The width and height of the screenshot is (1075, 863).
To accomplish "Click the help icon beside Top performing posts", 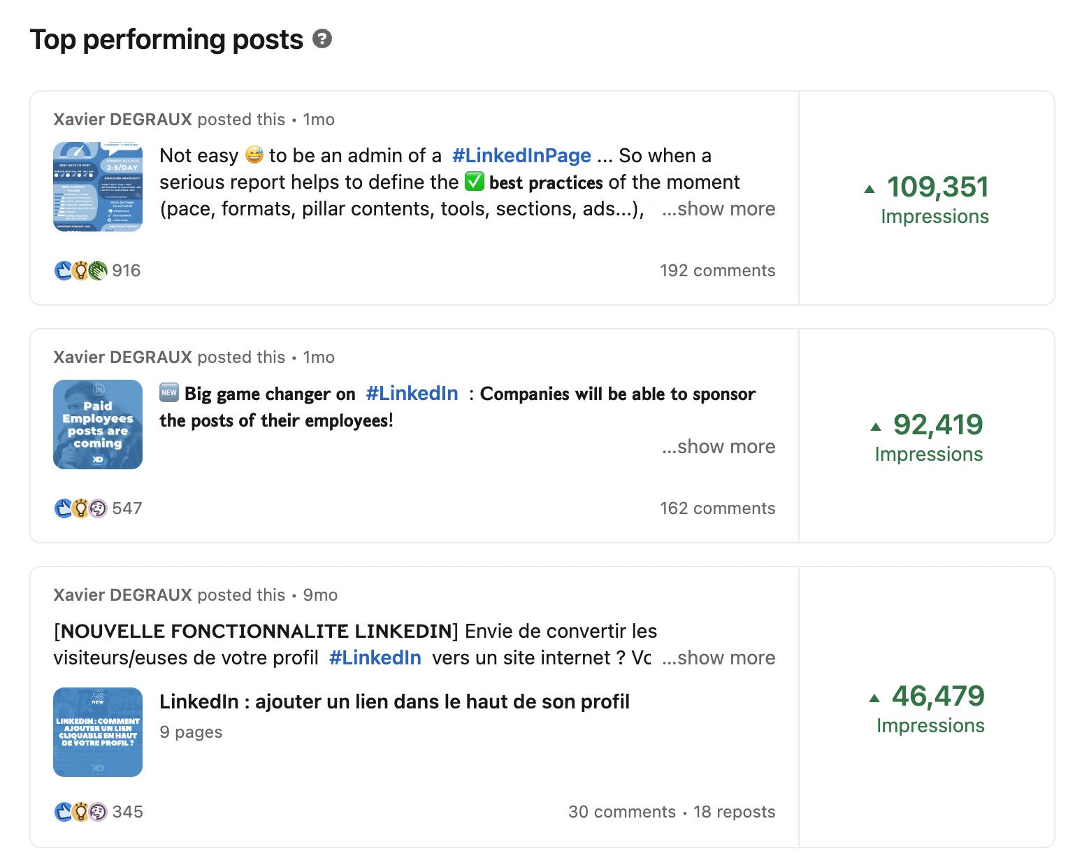I will tap(322, 38).
